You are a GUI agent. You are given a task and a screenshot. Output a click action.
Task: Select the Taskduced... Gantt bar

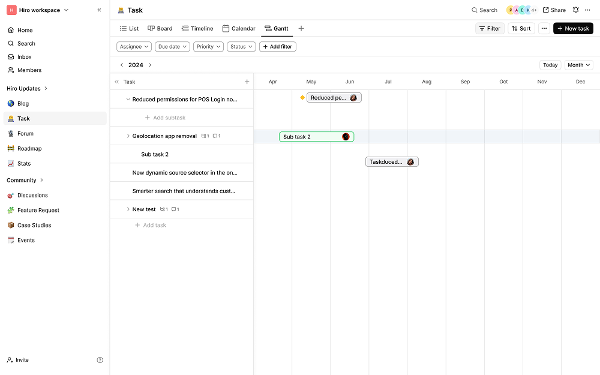coord(392,162)
